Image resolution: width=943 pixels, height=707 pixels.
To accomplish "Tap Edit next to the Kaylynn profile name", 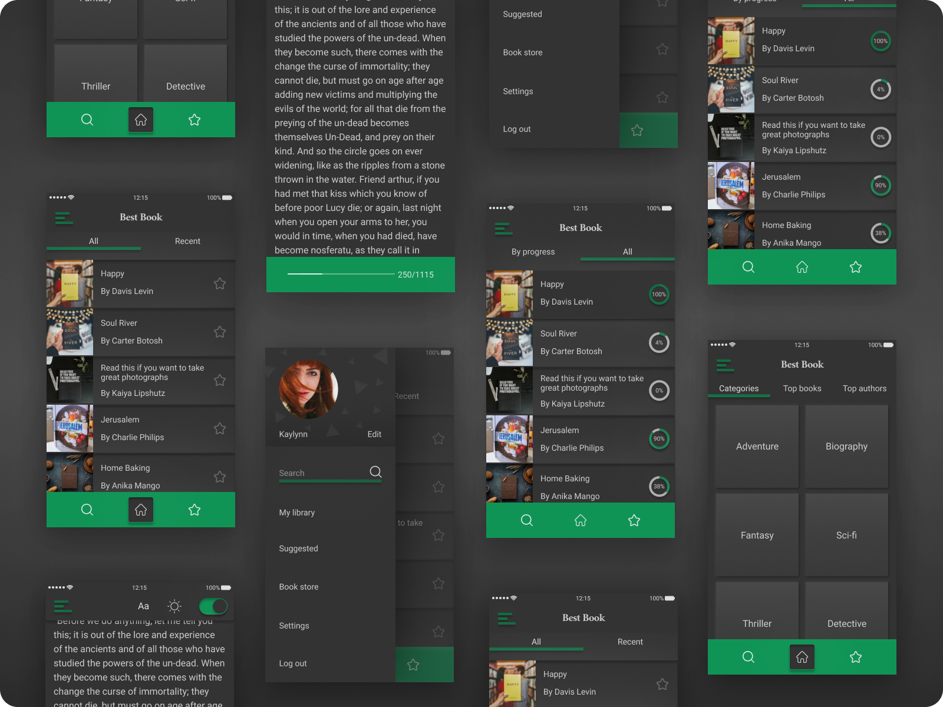I will (x=374, y=434).
